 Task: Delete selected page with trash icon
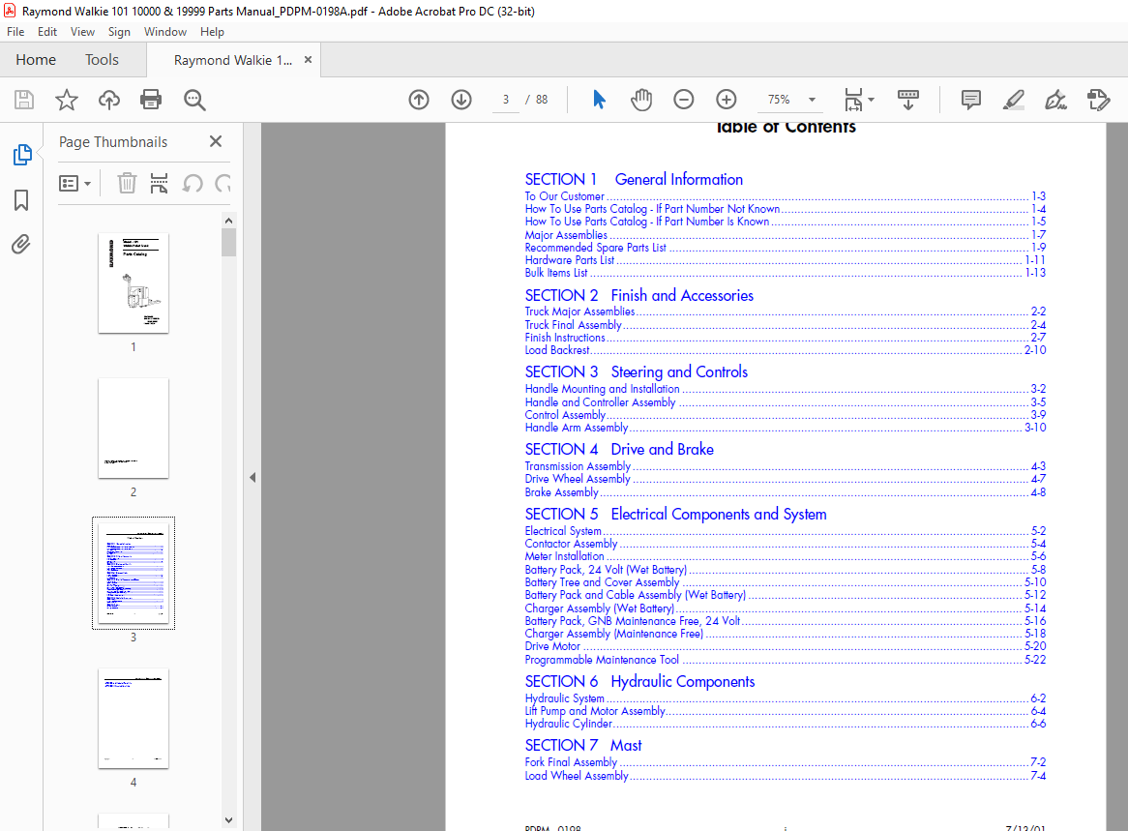127,184
